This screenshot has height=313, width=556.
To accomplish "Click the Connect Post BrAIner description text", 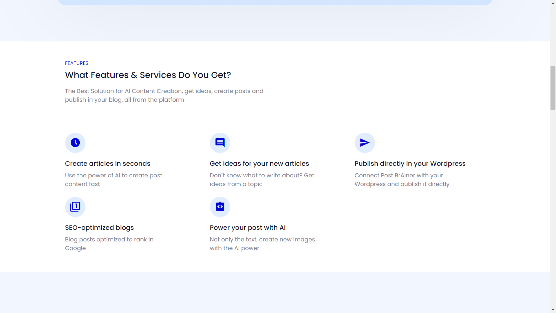I will click(x=402, y=180).
